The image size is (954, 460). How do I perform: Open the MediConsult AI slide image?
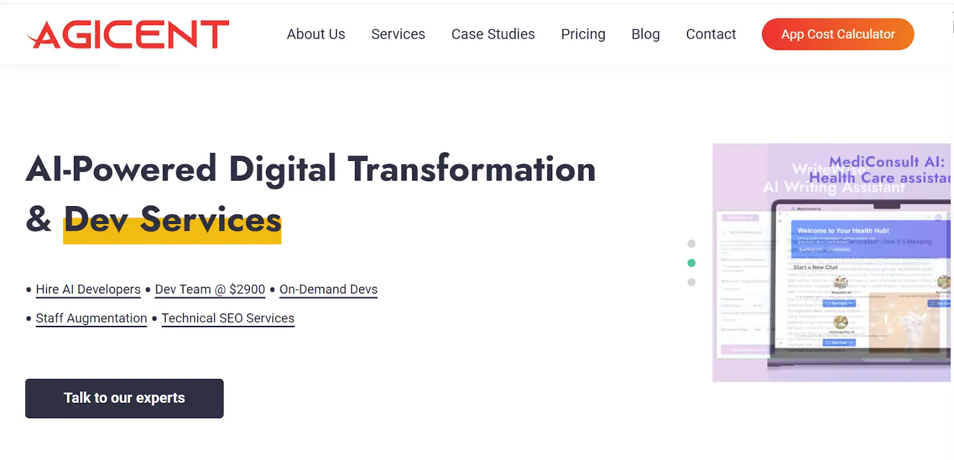click(832, 263)
